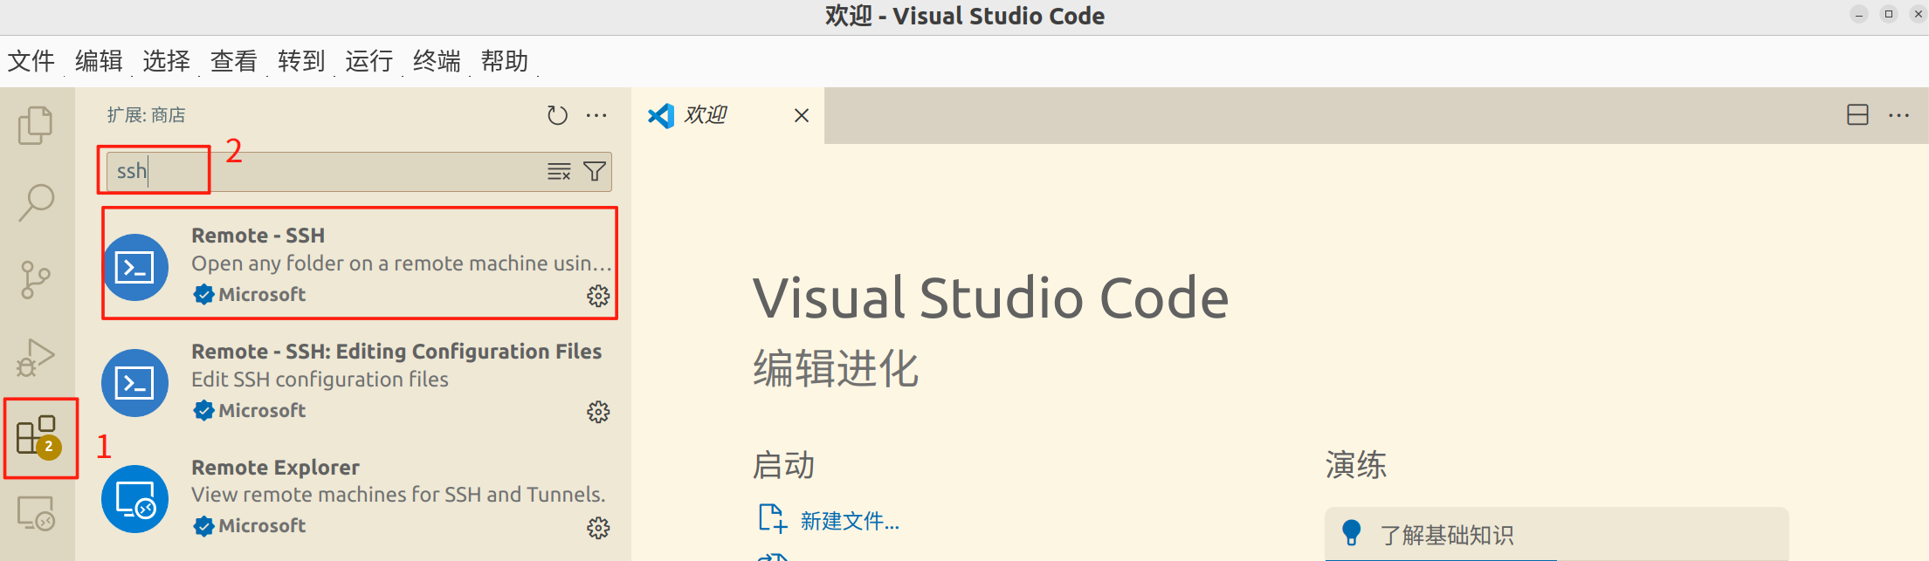The width and height of the screenshot is (1929, 561).
Task: Open the 查看 menu
Action: [234, 61]
